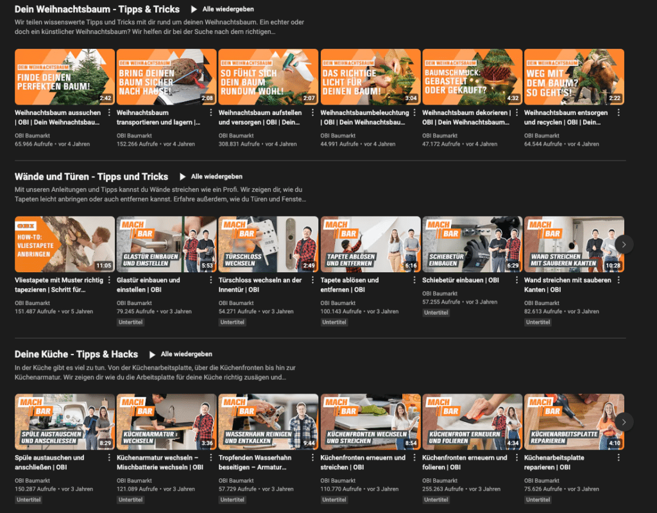Open options menu for Weihnachtsbaum aufstellen und versorgen
The height and width of the screenshot is (513, 657).
coord(312,112)
